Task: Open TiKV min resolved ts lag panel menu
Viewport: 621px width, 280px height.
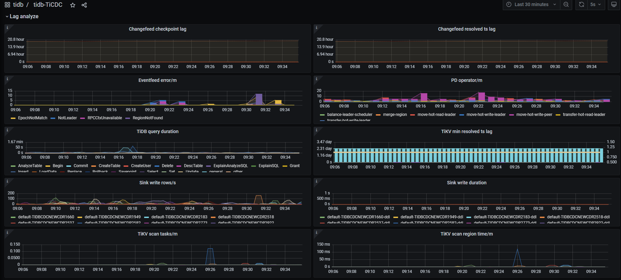Action: pyautogui.click(x=466, y=131)
